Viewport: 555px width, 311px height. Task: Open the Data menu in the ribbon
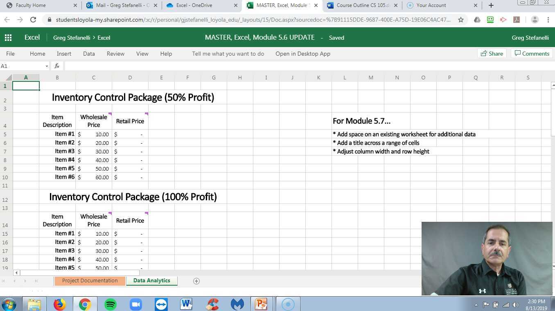coord(88,54)
